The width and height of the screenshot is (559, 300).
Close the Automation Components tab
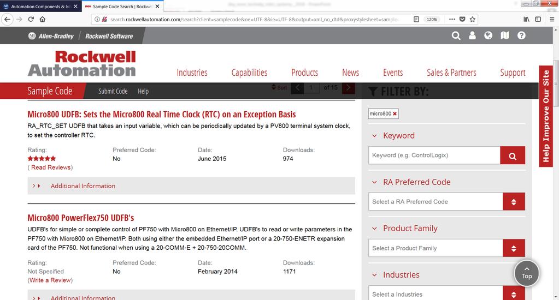click(x=75, y=7)
